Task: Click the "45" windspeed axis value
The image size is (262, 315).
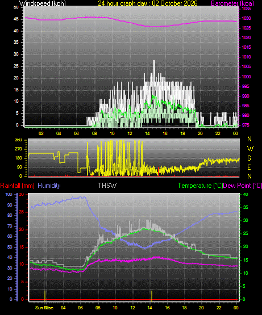Action: [x=16, y=19]
